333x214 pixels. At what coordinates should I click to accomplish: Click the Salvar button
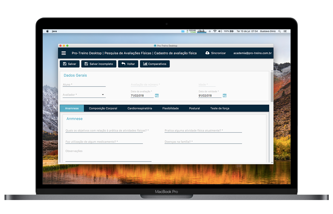click(x=70, y=64)
